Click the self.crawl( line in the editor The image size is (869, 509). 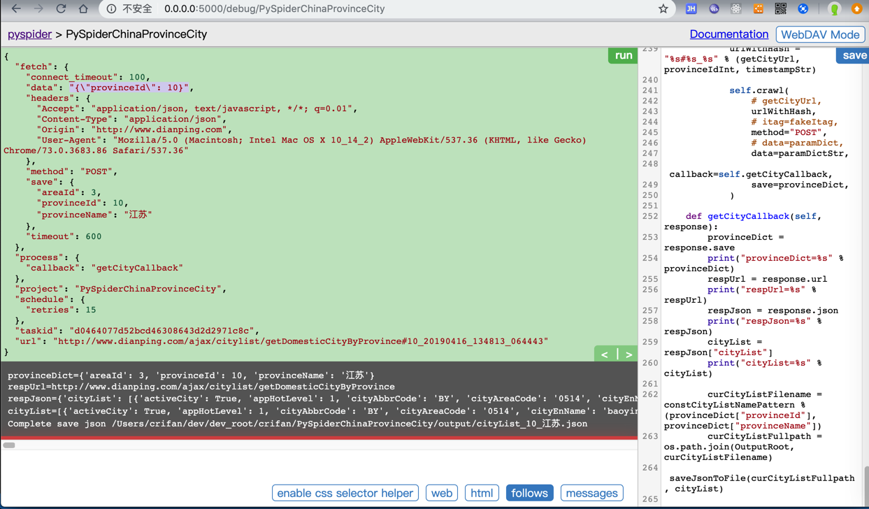click(759, 90)
